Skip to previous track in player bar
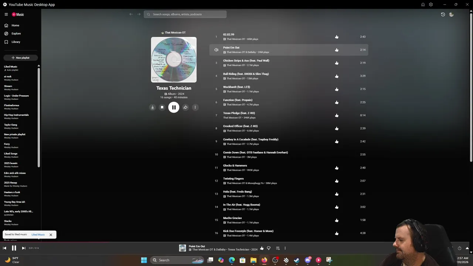 4,248
